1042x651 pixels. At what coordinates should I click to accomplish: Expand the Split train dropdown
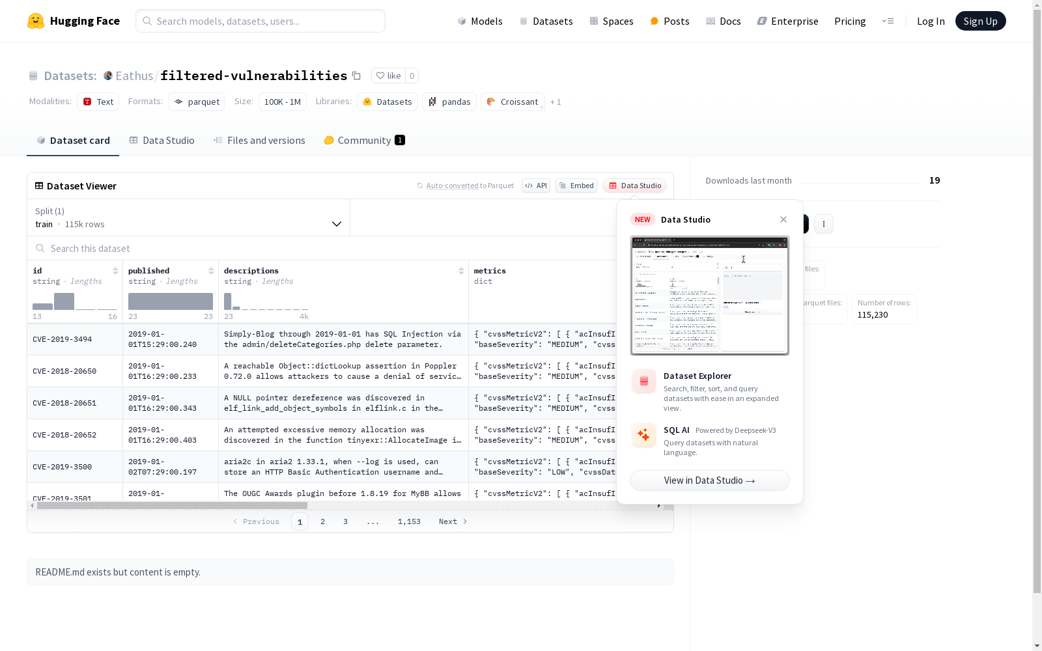click(x=189, y=217)
